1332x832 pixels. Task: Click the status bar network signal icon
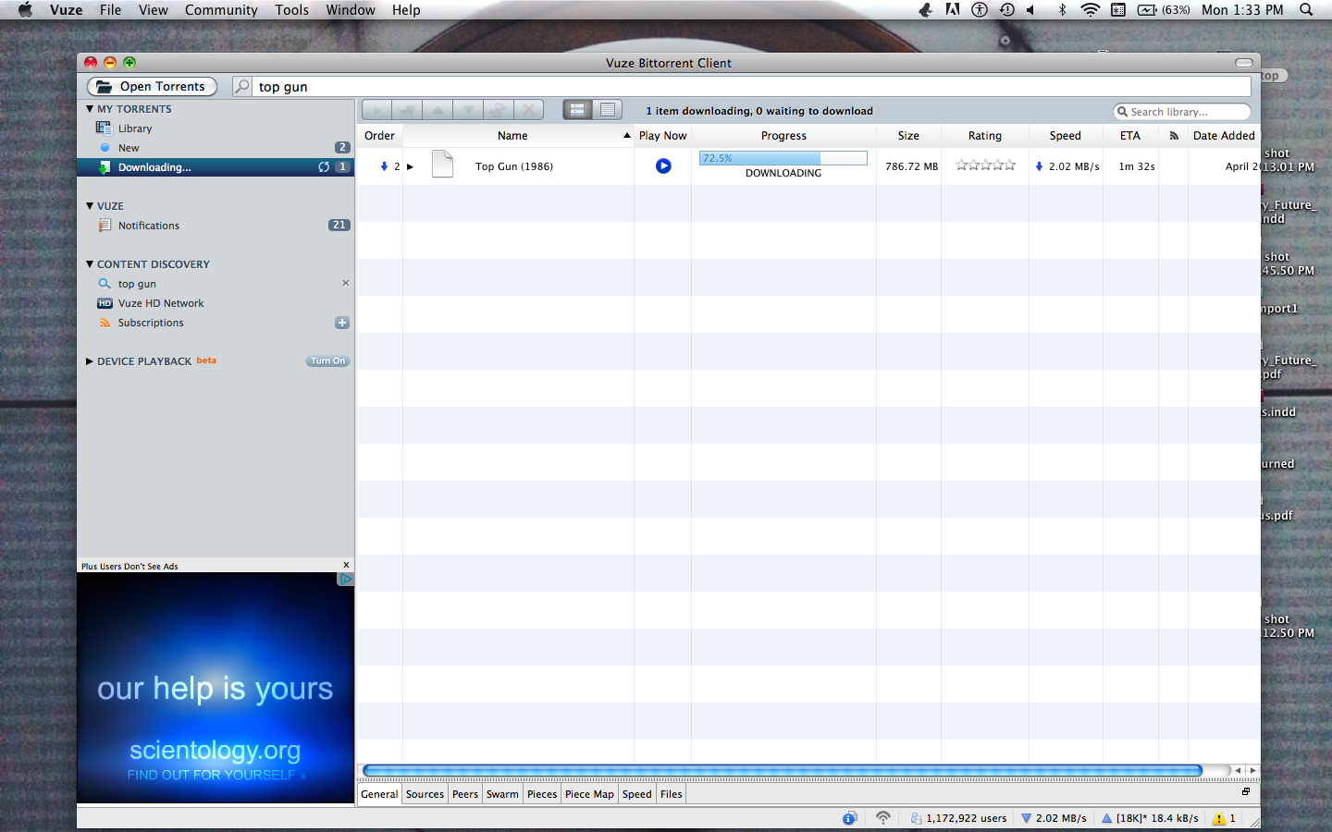pos(883,818)
